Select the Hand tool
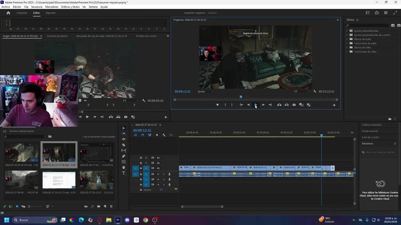401x225 pixels. [123, 167]
